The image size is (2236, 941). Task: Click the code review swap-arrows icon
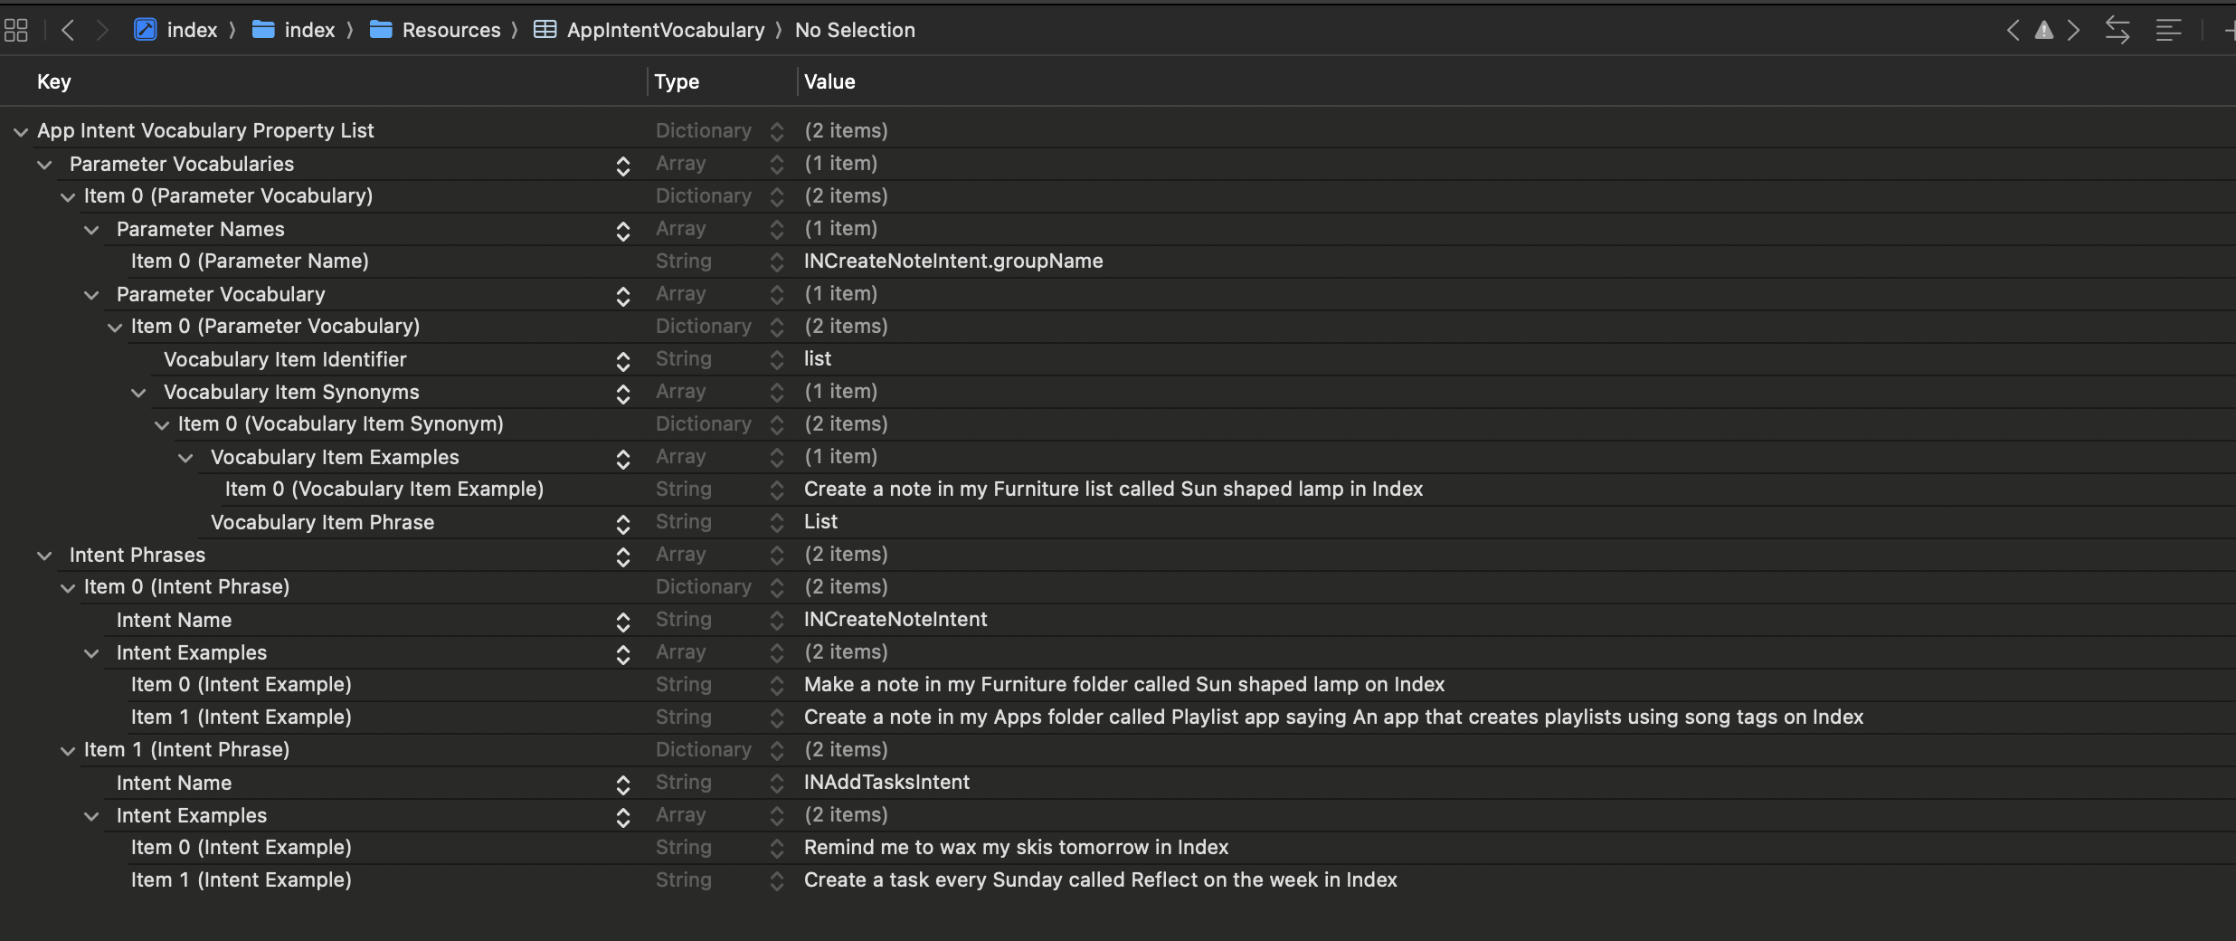click(x=2117, y=31)
